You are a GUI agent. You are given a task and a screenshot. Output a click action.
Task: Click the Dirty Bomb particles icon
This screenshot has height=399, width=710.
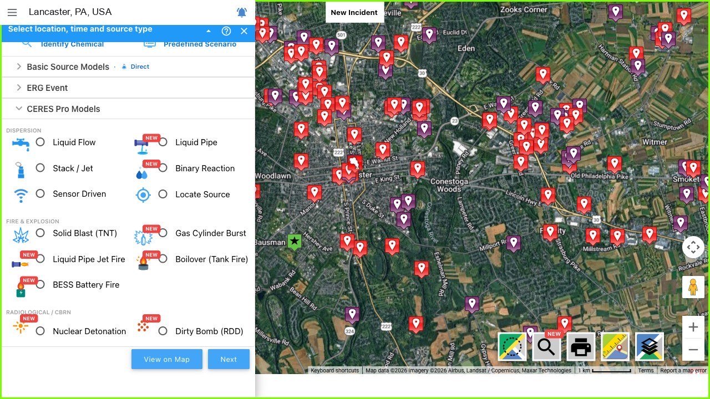click(x=143, y=327)
